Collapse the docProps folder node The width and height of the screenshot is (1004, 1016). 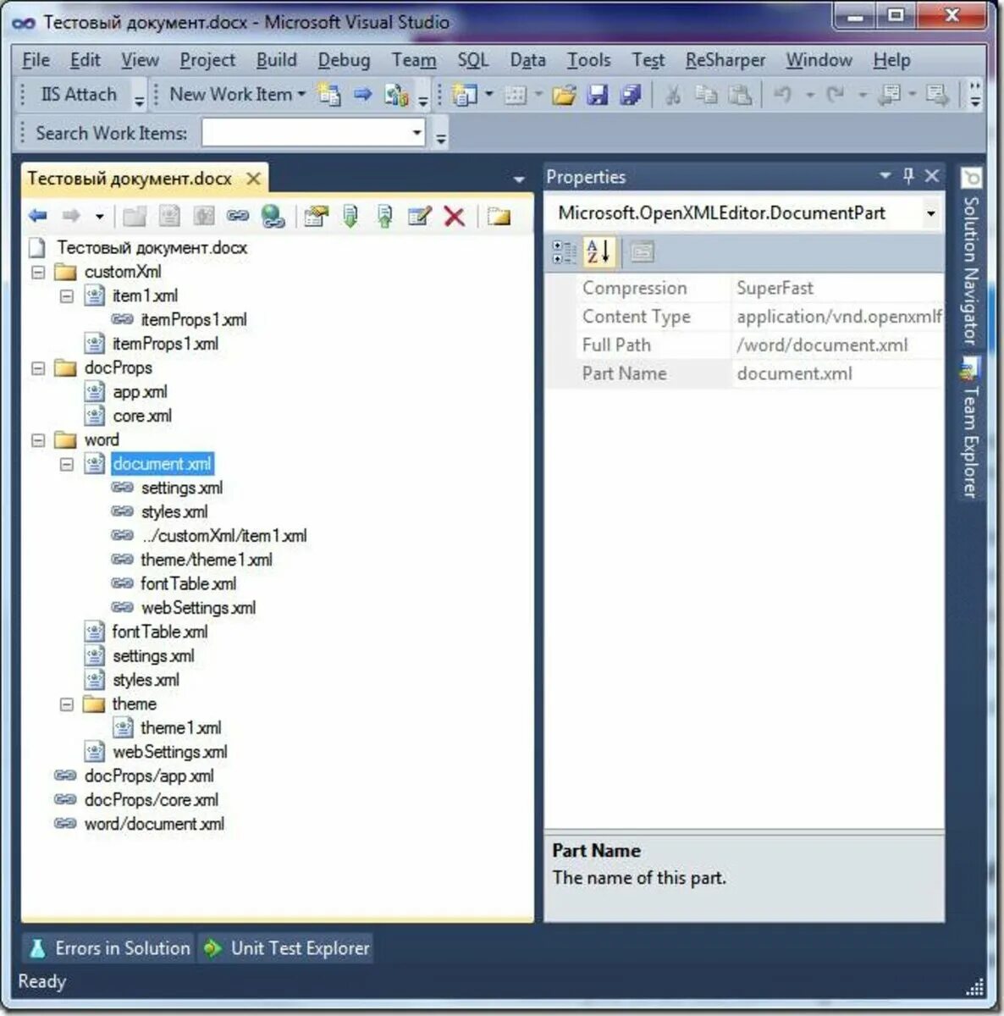tap(38, 368)
